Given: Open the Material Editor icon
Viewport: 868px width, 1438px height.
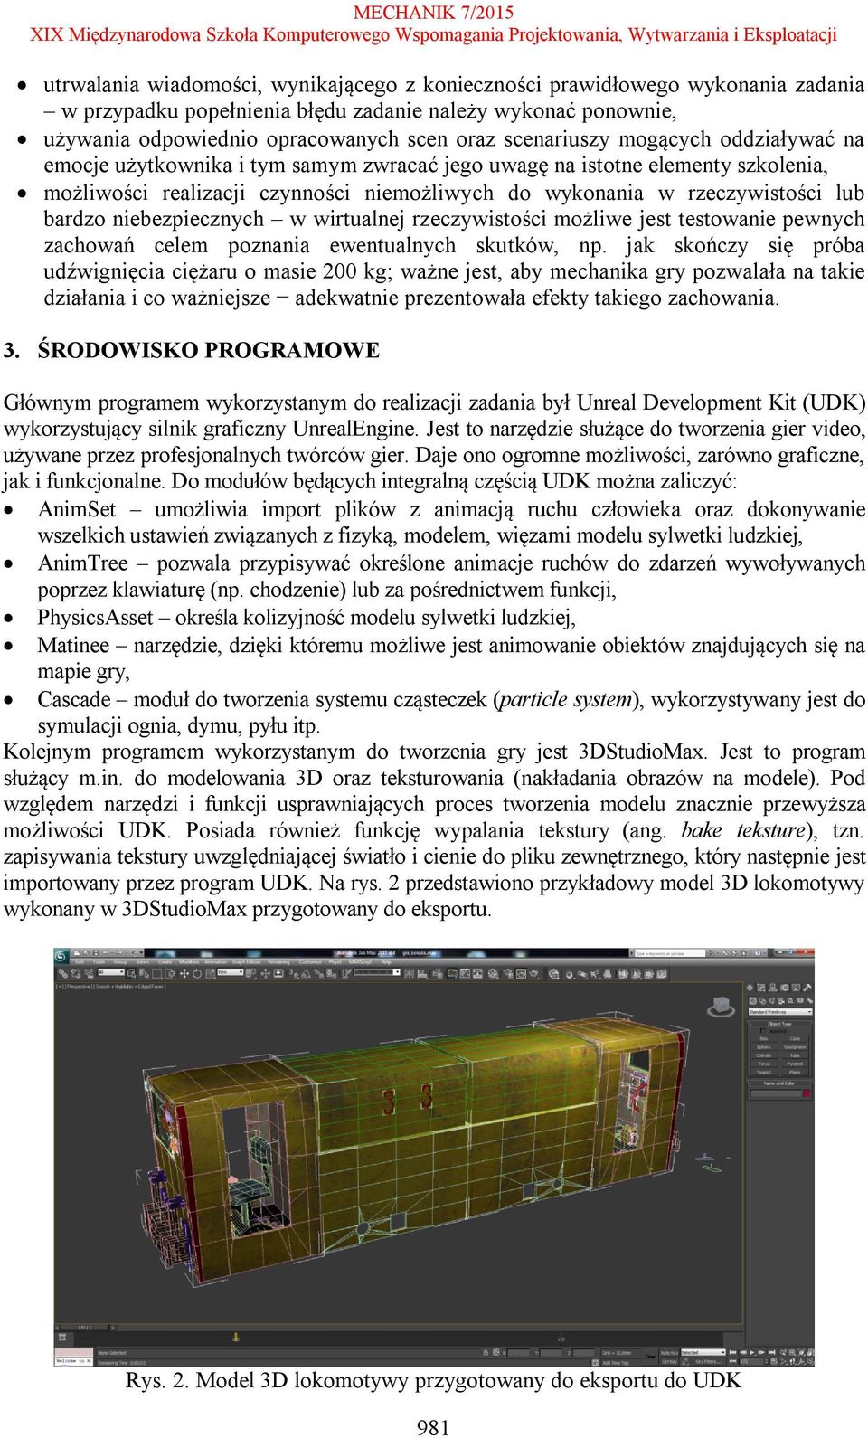Looking at the screenshot, I should click(494, 973).
